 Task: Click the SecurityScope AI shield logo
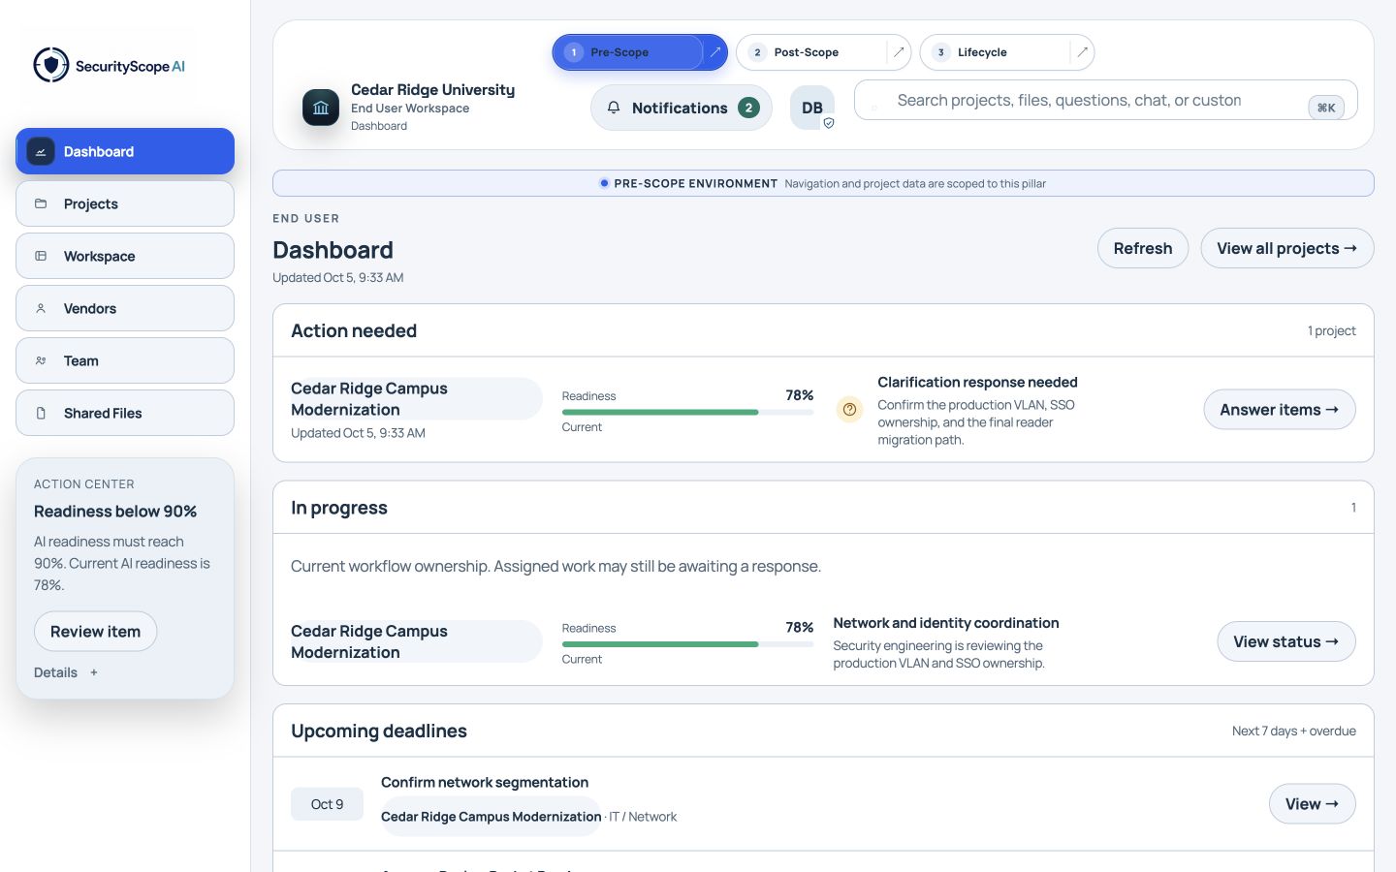(51, 65)
